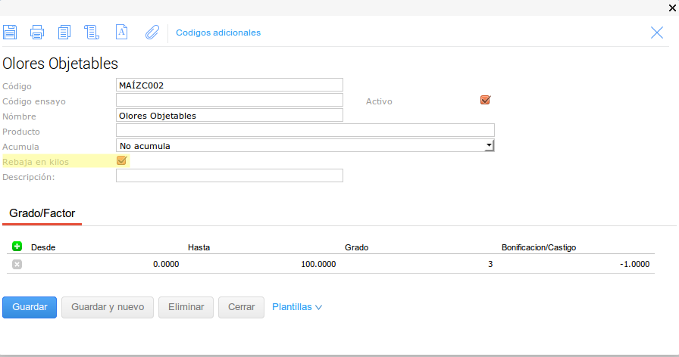Click the save floppy disk icon

coord(10,32)
